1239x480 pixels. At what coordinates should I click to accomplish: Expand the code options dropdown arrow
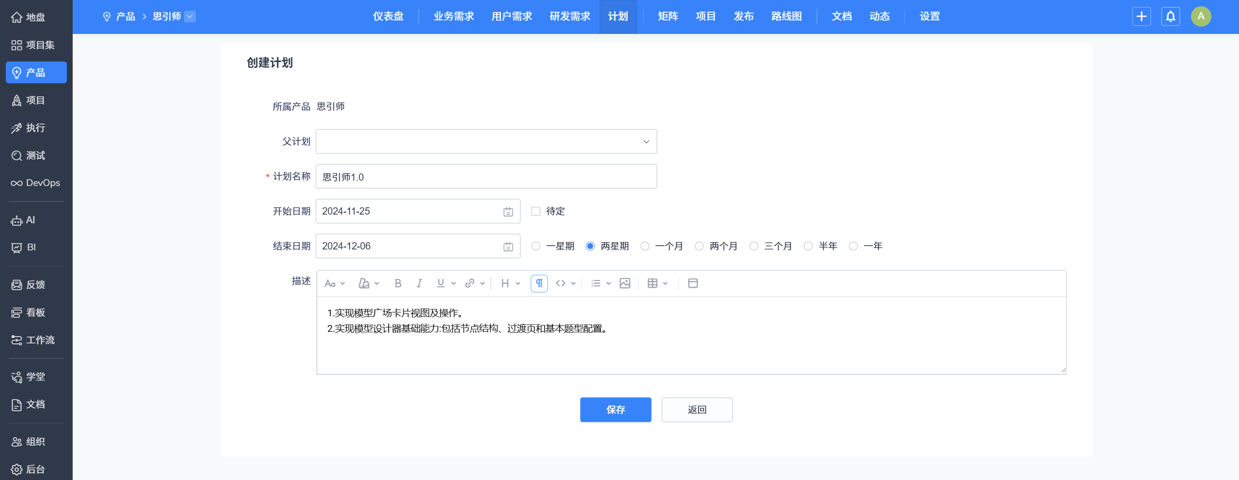coord(573,284)
